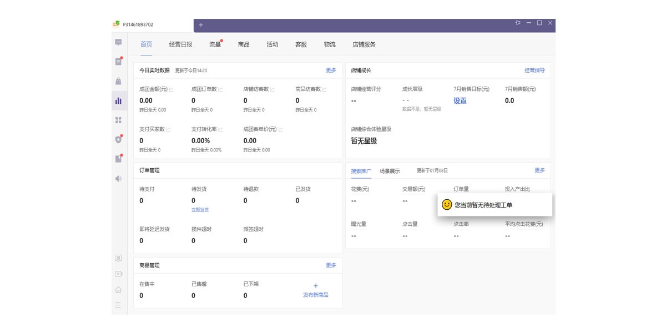
Task: Click the 待支付 order count
Action: (142, 200)
